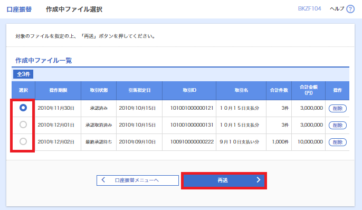Click the 操作期限 column header

58,90
